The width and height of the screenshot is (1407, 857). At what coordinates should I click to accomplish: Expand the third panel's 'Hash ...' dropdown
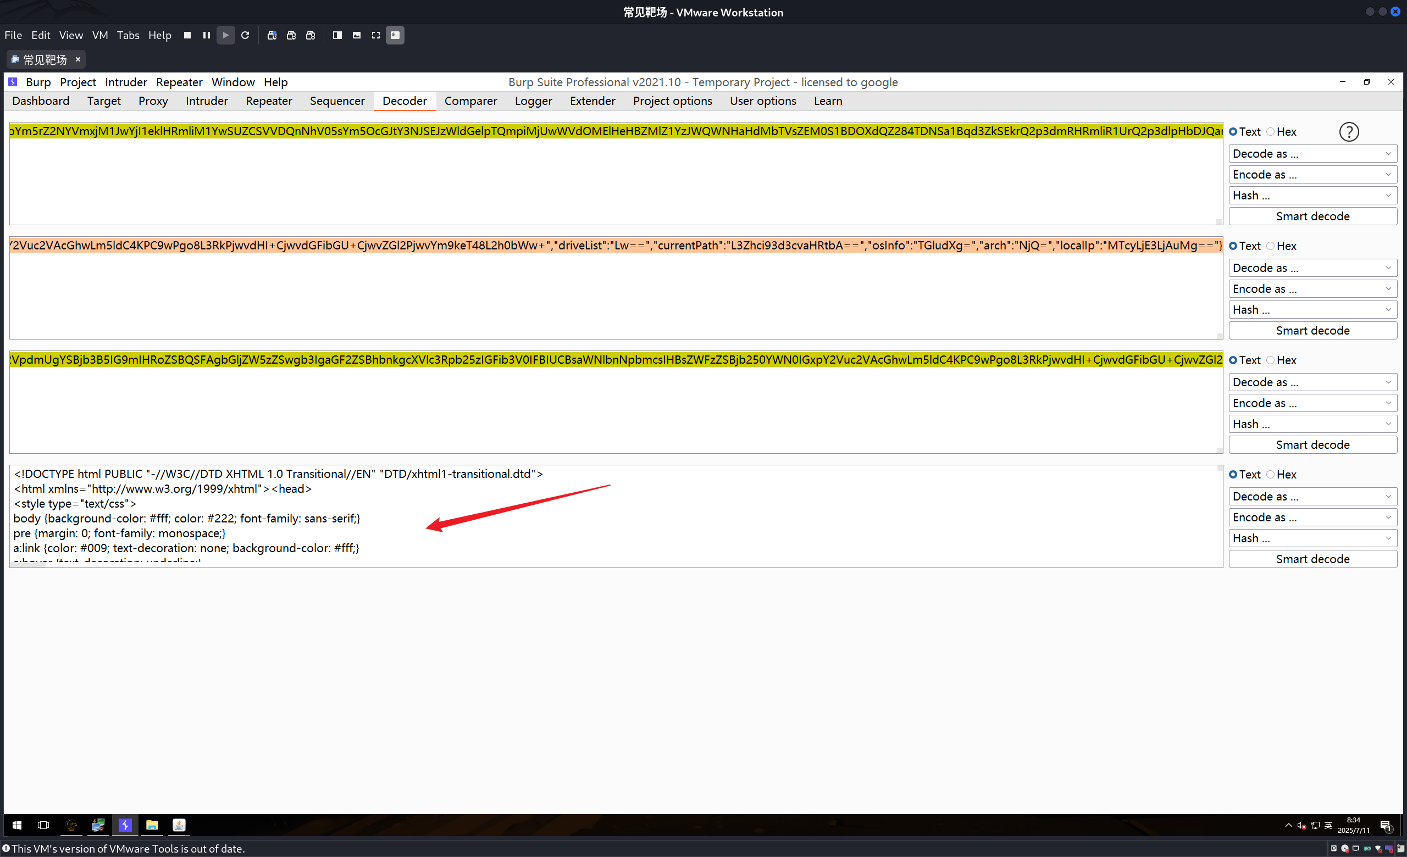1312,424
